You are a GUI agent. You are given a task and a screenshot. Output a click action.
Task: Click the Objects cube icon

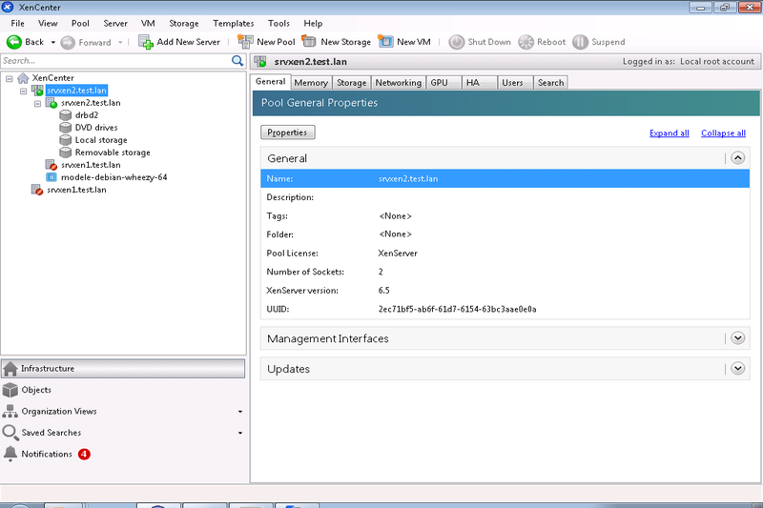(10, 390)
